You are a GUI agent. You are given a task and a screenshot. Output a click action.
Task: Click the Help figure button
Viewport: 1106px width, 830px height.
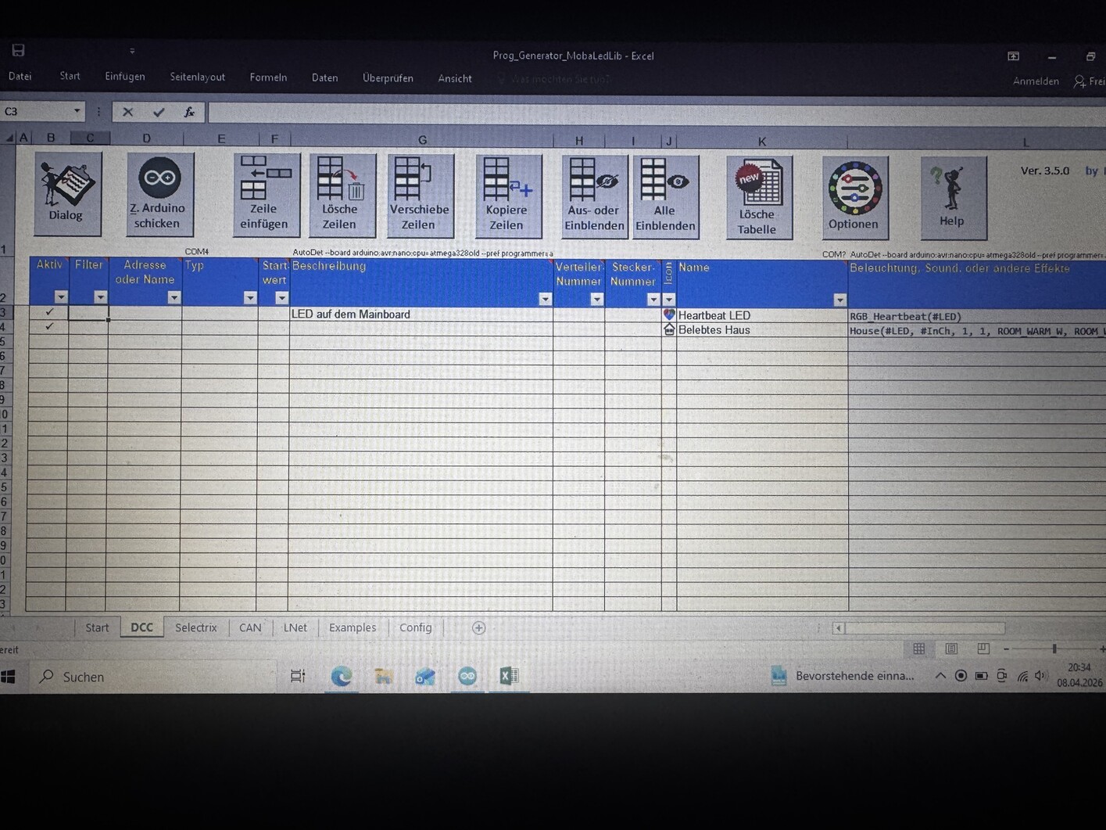point(952,197)
